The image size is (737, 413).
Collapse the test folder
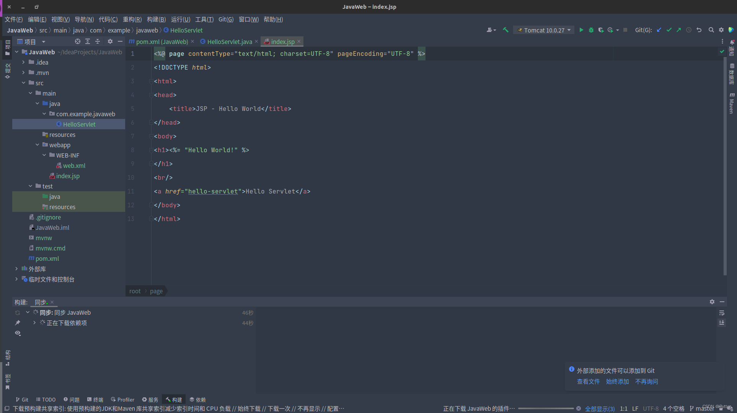(x=31, y=186)
